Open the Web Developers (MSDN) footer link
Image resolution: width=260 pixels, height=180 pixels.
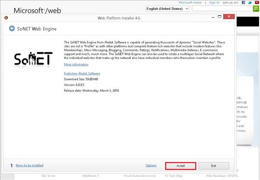point(222,176)
